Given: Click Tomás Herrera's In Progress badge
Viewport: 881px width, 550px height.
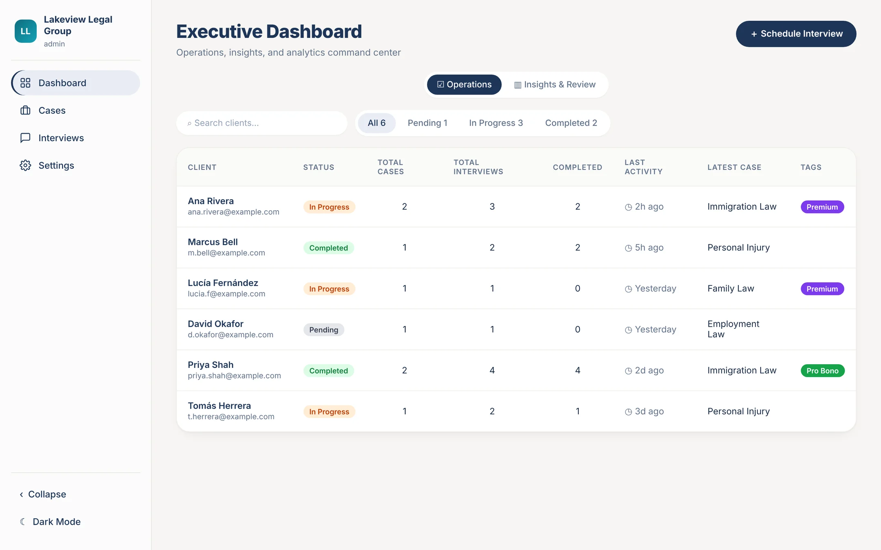Looking at the screenshot, I should click(x=329, y=411).
